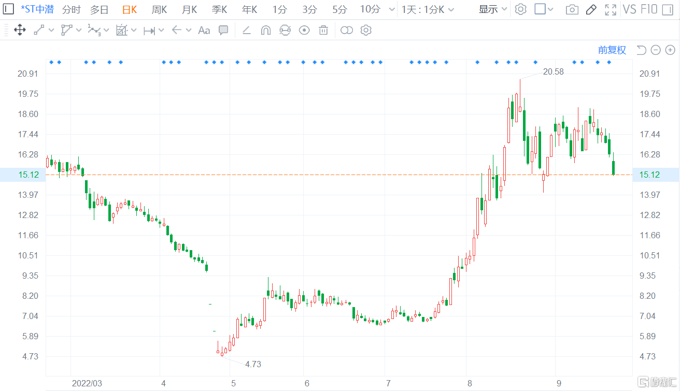This screenshot has height=391, width=680.
Task: Open chart settings gear in top bar
Action: (x=521, y=9)
